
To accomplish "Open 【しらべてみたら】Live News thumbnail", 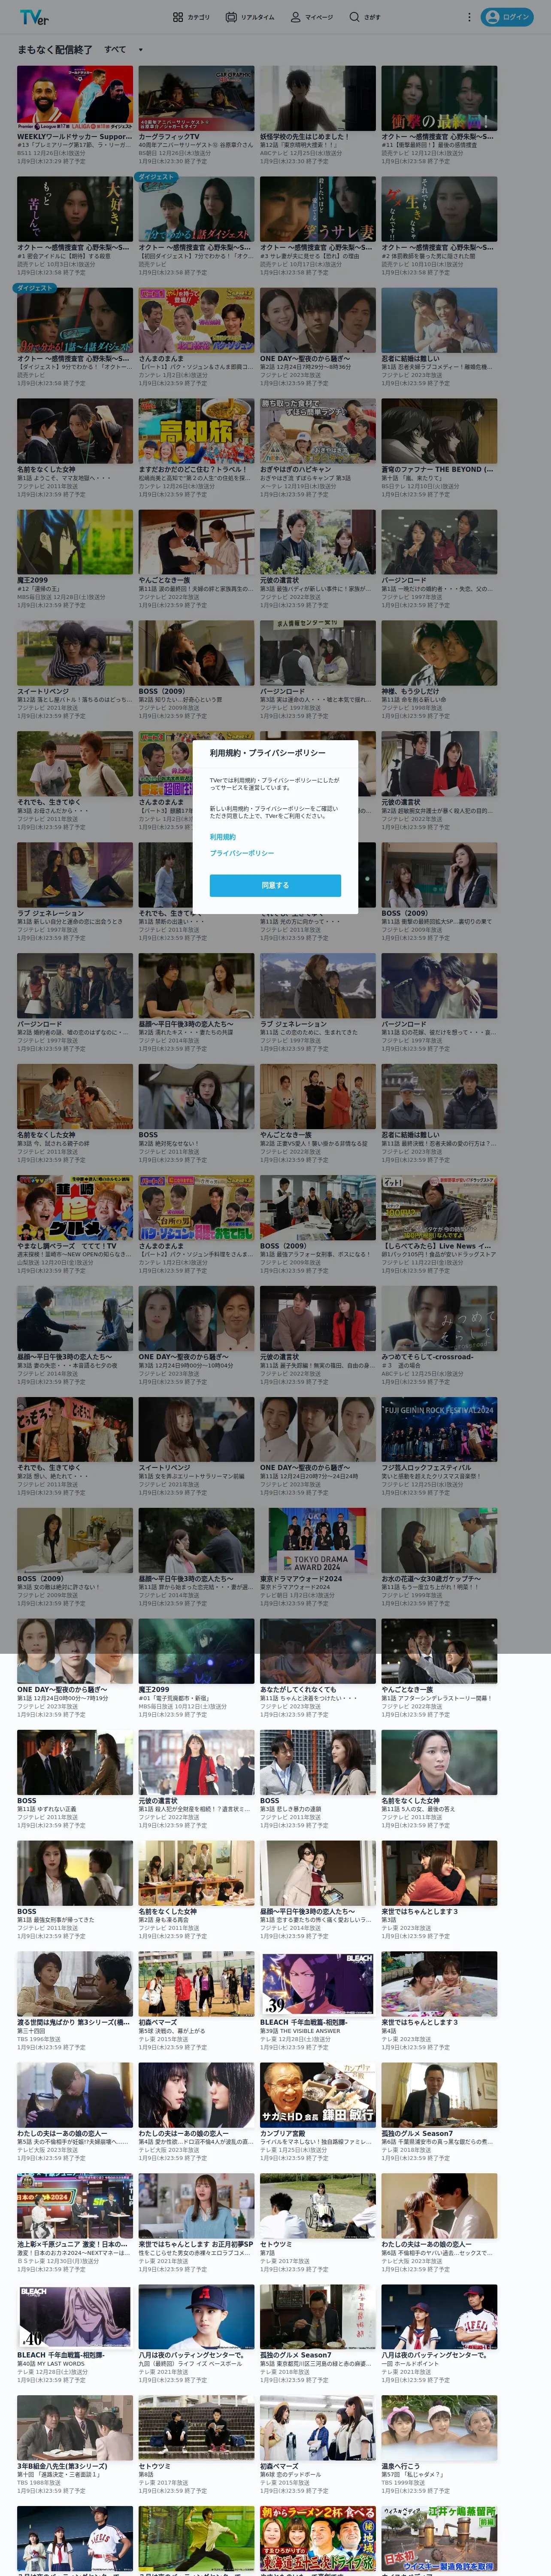I will click(439, 1208).
